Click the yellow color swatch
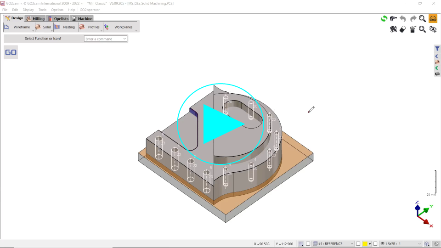 pyautogui.click(x=365, y=244)
